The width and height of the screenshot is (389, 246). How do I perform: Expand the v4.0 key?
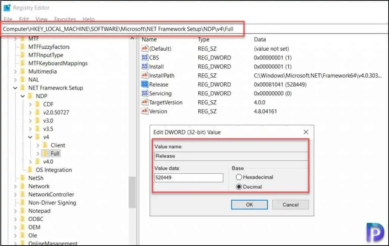(x=30, y=162)
